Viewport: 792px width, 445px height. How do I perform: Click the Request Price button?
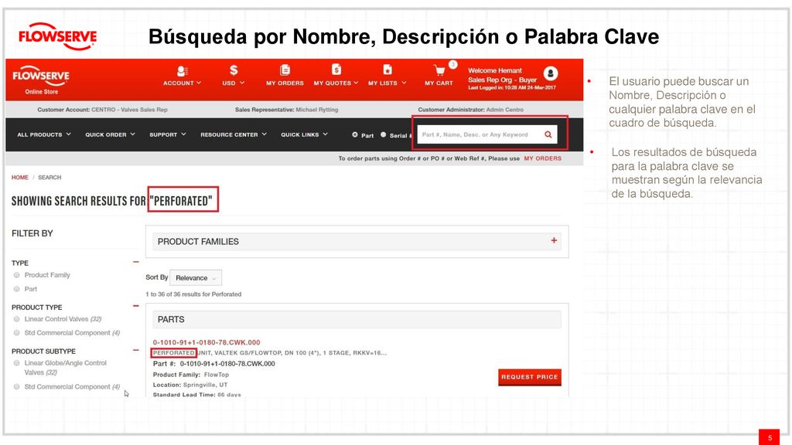(x=530, y=377)
